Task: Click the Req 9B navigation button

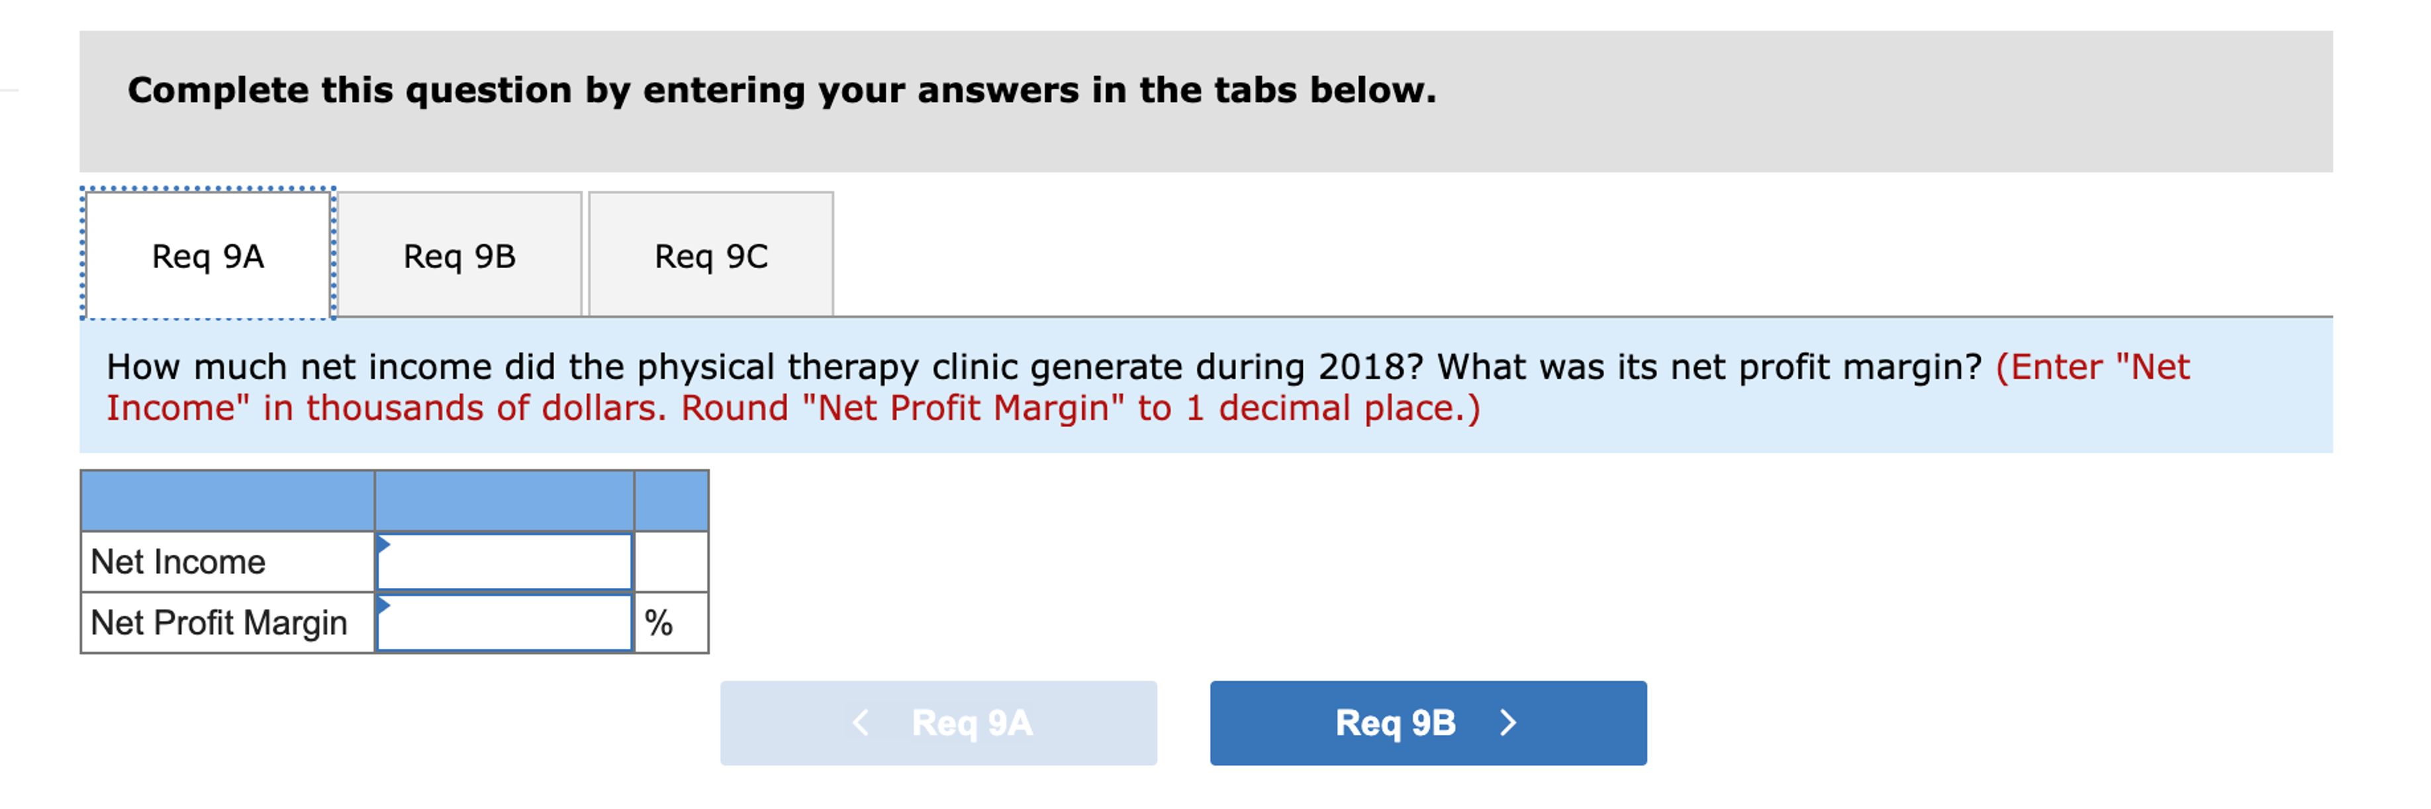Action: click(1428, 724)
